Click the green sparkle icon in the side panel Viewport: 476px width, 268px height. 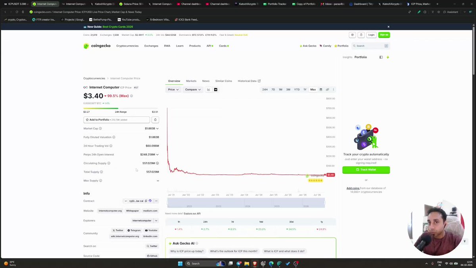point(388,57)
